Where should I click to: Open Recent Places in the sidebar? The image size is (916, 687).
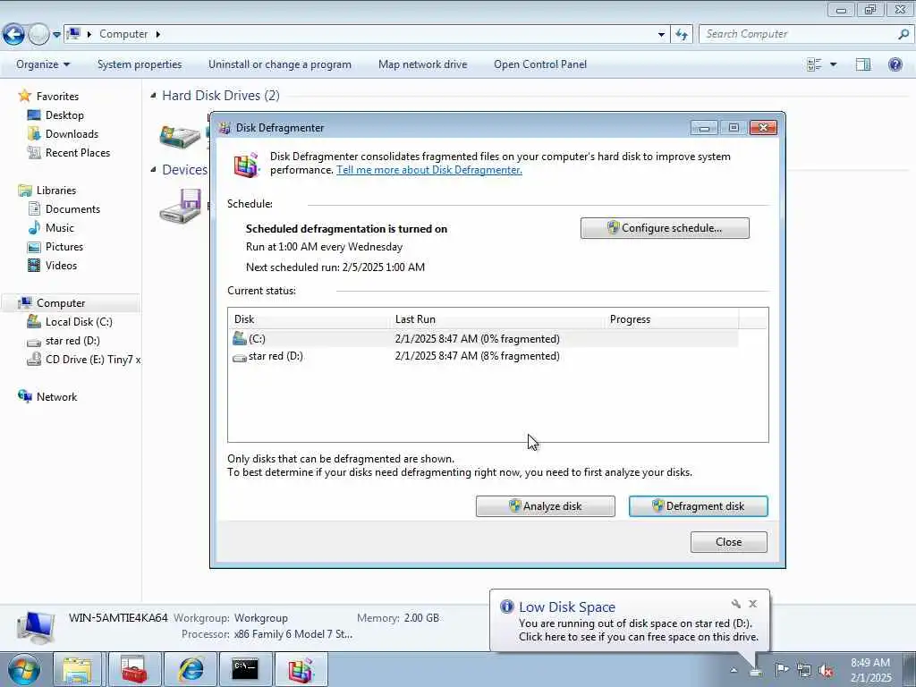point(77,152)
